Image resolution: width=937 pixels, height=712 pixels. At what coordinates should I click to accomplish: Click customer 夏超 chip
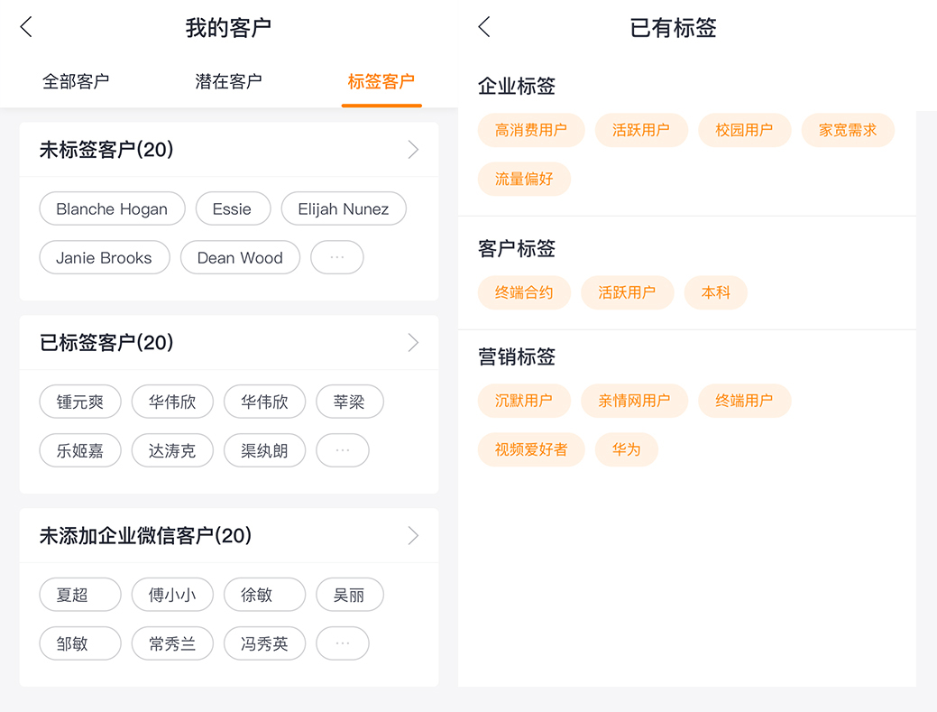tap(79, 595)
